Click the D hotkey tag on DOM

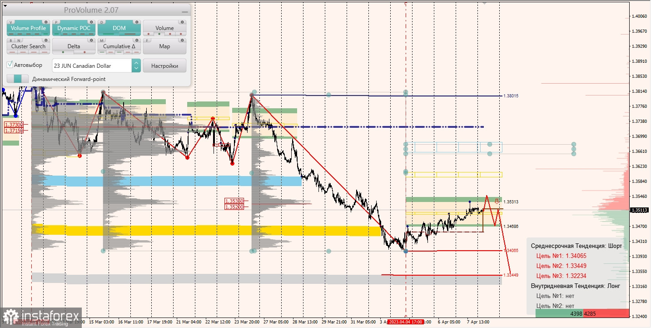tap(102, 22)
